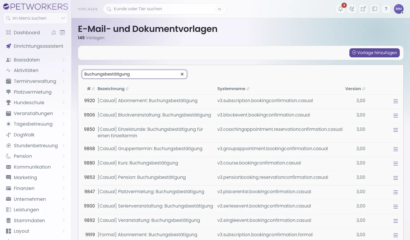Open [Formal] Abonnement: Buchungsbestätigung template
Viewport: 410px width, 240px height.
147,234
